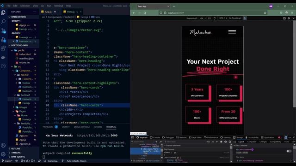Toggle the .cls class panel
Screen dimensions: 296x166
coord(213,142)
